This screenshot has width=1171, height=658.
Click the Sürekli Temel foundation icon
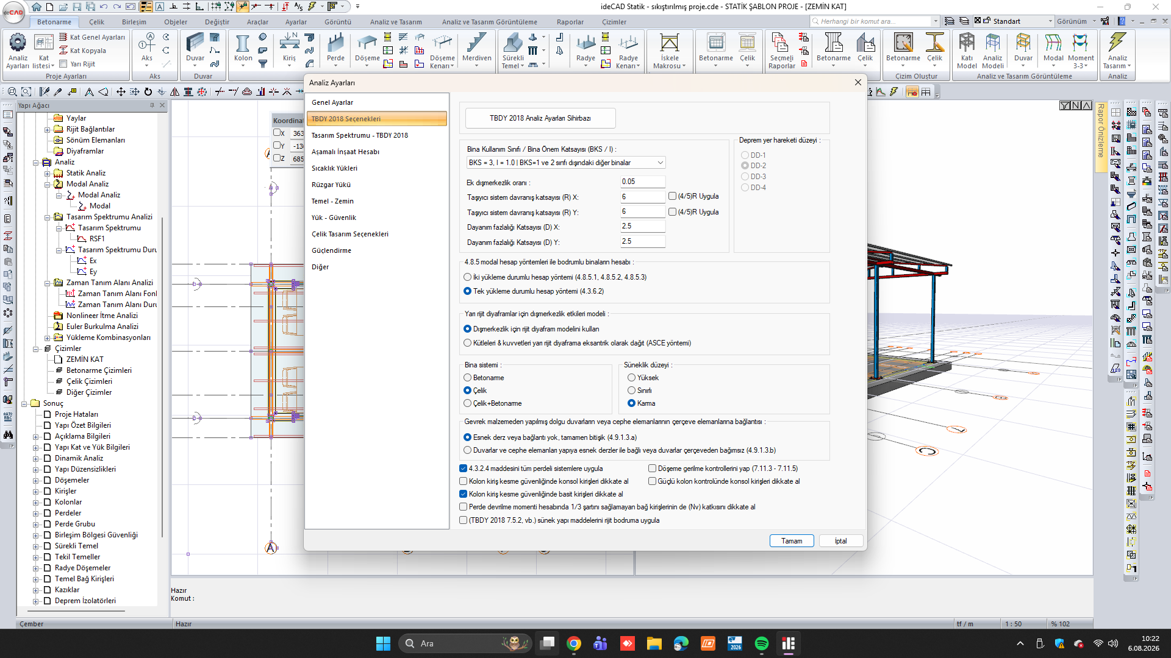(513, 44)
